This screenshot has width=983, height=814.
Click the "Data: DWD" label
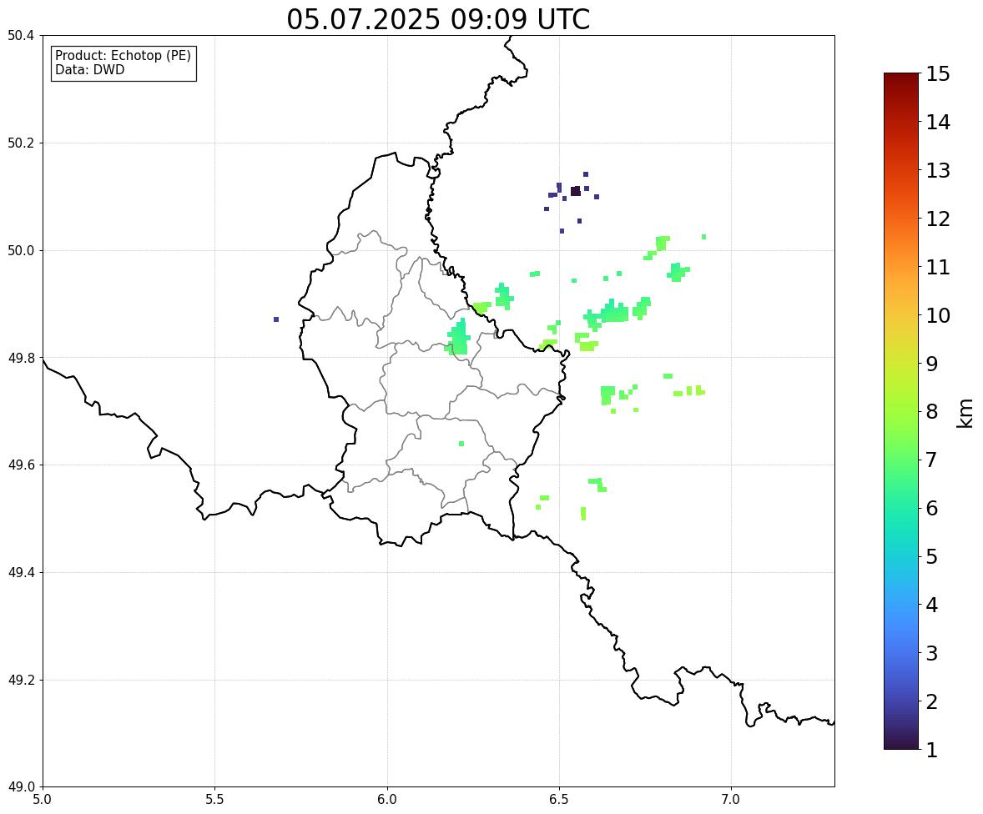click(x=89, y=69)
